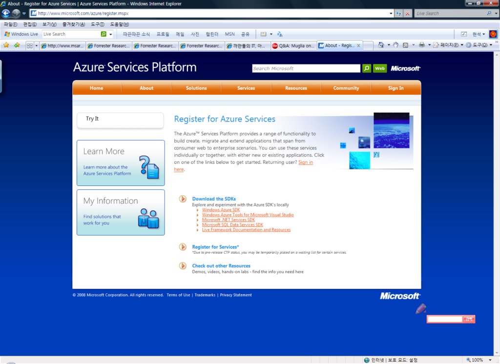500x364 pixels.
Task: Click the Windows Live toolbar Live Search field
Action: [71, 34]
